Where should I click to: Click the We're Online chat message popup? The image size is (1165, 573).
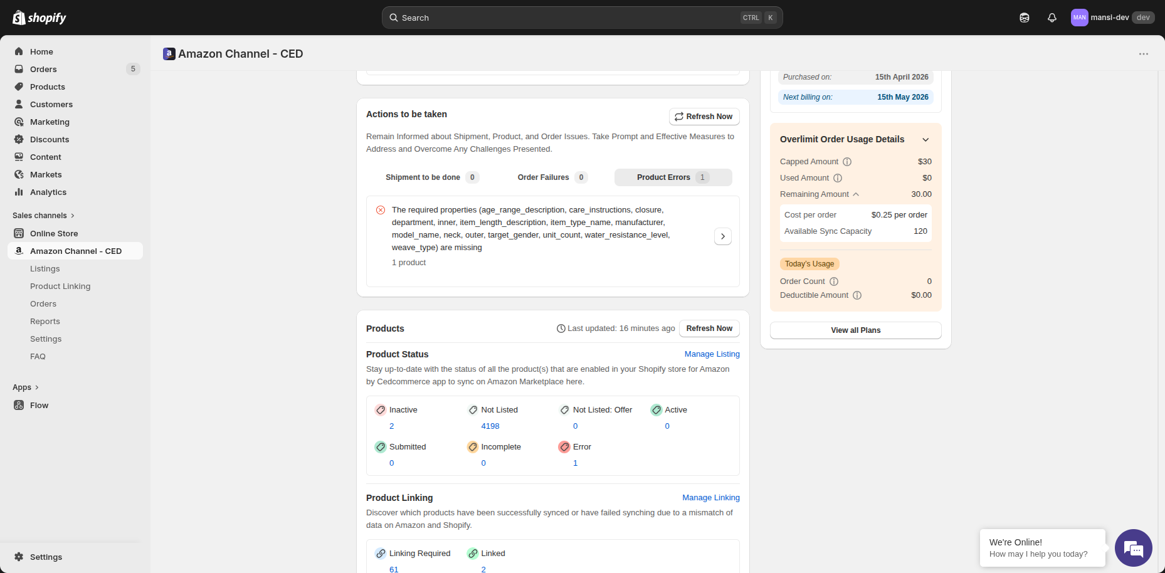pyautogui.click(x=1042, y=548)
